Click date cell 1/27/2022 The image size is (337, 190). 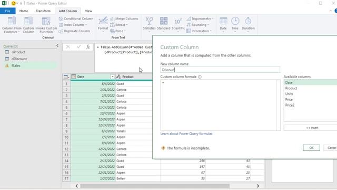(93, 178)
